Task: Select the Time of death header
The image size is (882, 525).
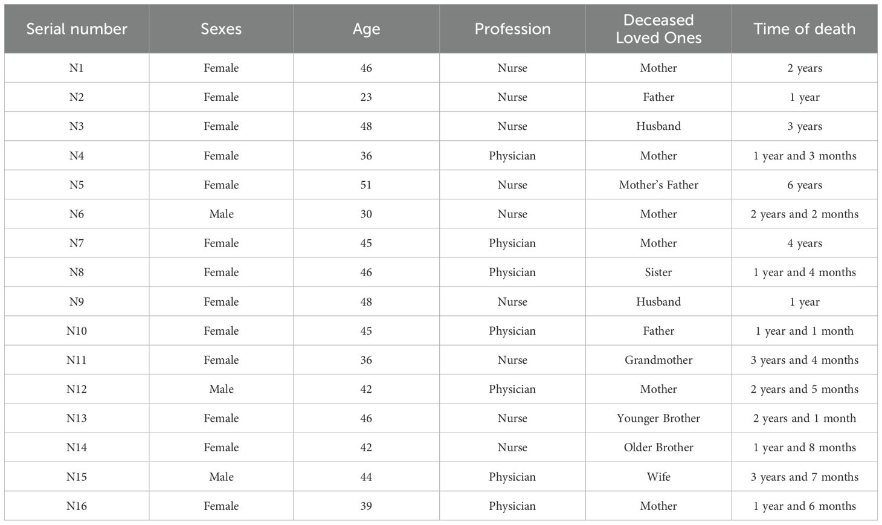Action: (805, 29)
